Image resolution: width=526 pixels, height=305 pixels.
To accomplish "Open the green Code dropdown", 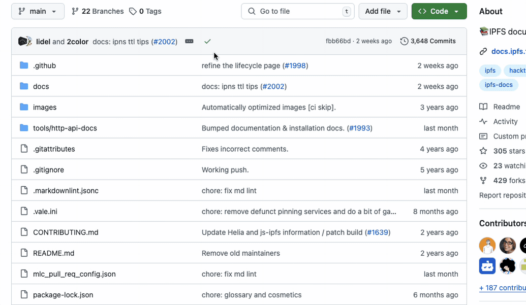I will pos(439,11).
